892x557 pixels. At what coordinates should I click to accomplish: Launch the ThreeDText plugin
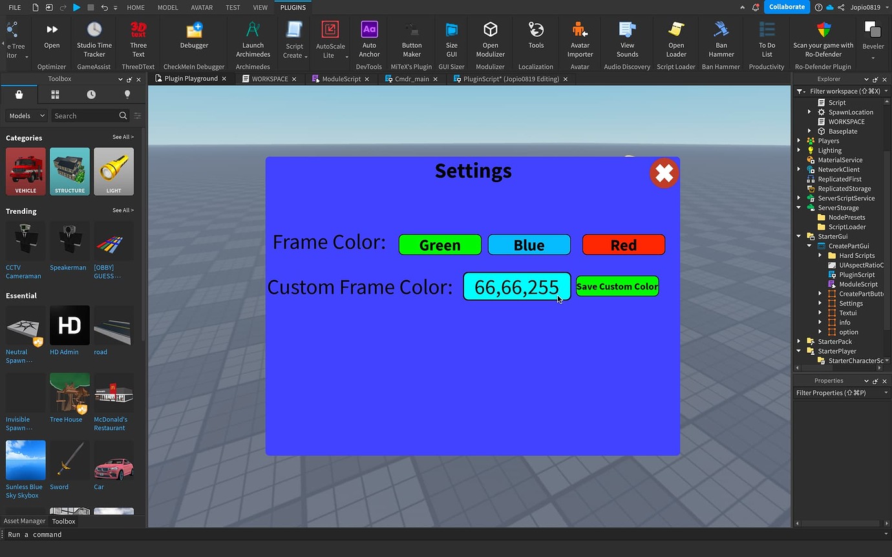138,39
